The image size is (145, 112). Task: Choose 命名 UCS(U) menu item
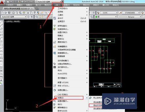click(71, 86)
